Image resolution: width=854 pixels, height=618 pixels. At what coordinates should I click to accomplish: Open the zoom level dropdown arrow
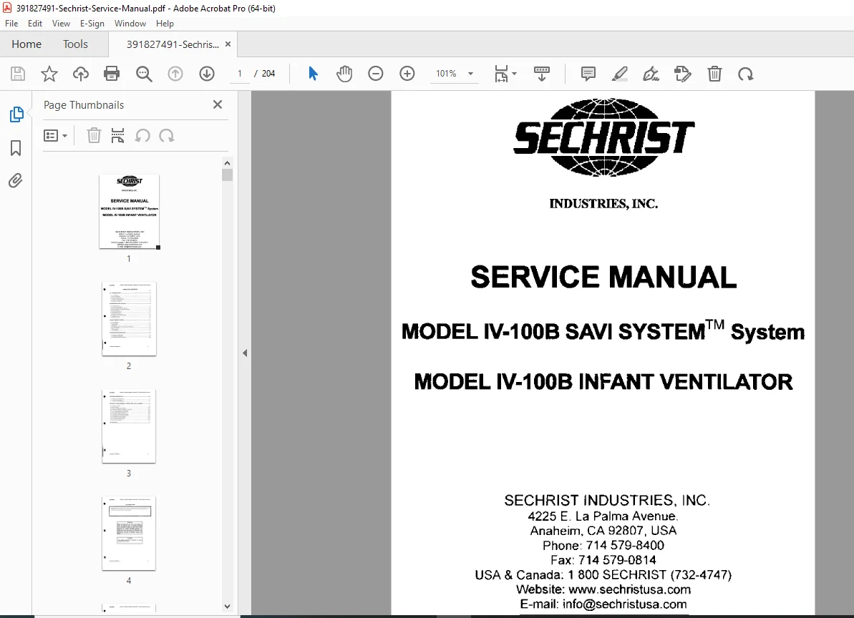[x=470, y=74]
